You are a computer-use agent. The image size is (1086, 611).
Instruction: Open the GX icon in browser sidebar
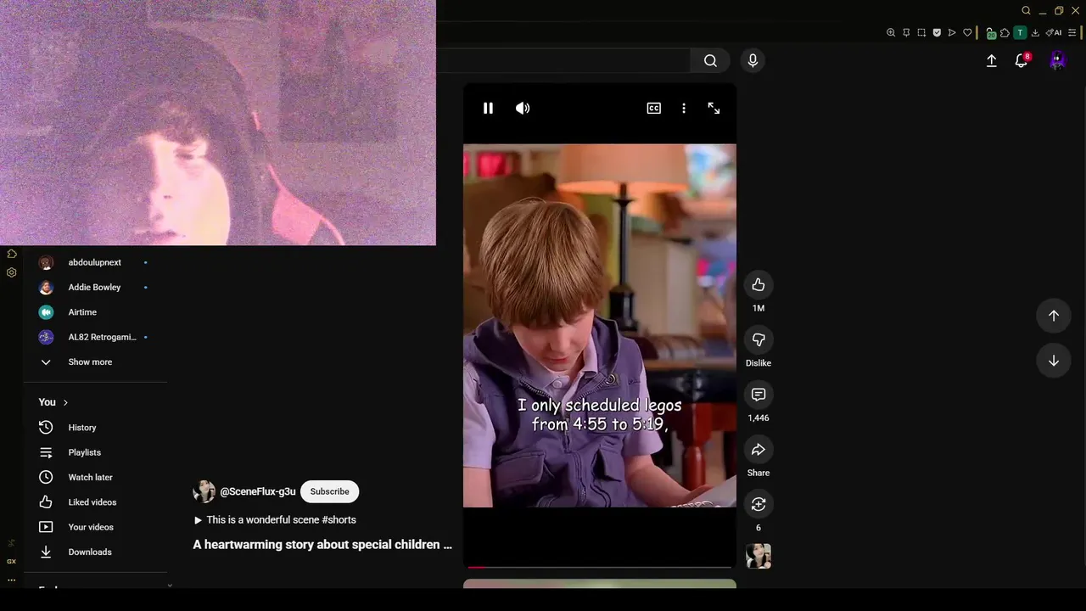click(11, 561)
